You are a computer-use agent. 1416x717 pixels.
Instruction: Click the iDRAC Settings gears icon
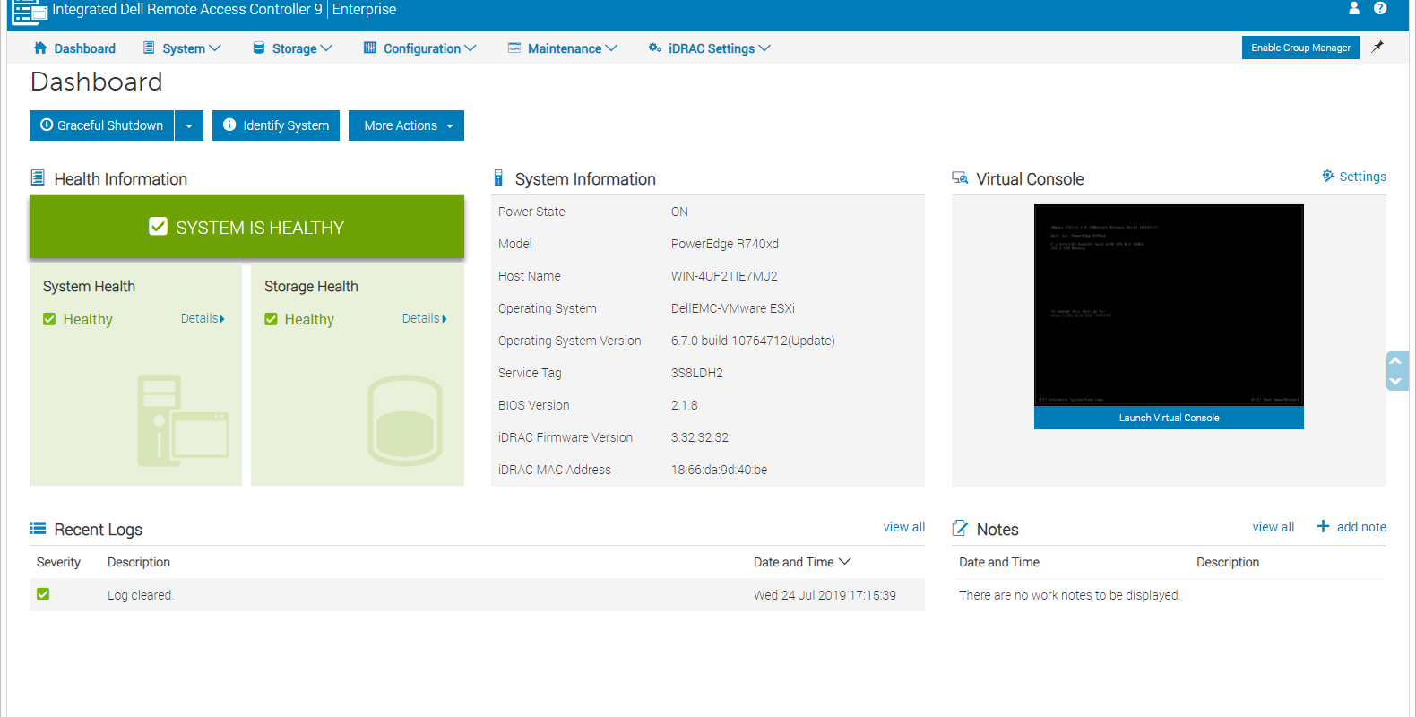[x=655, y=48]
